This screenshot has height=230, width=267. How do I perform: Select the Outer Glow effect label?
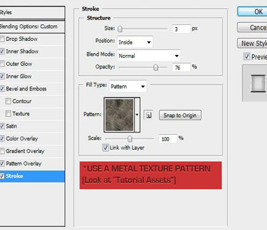coord(19,64)
